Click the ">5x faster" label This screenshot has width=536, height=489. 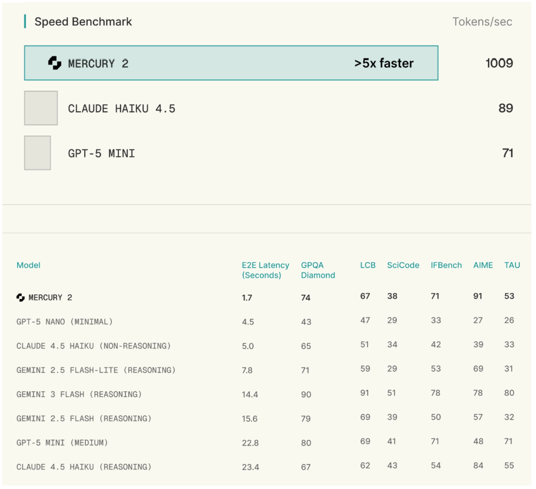(x=384, y=63)
